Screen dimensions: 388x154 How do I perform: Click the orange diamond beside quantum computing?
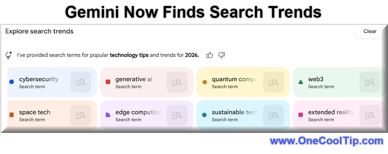204,82
